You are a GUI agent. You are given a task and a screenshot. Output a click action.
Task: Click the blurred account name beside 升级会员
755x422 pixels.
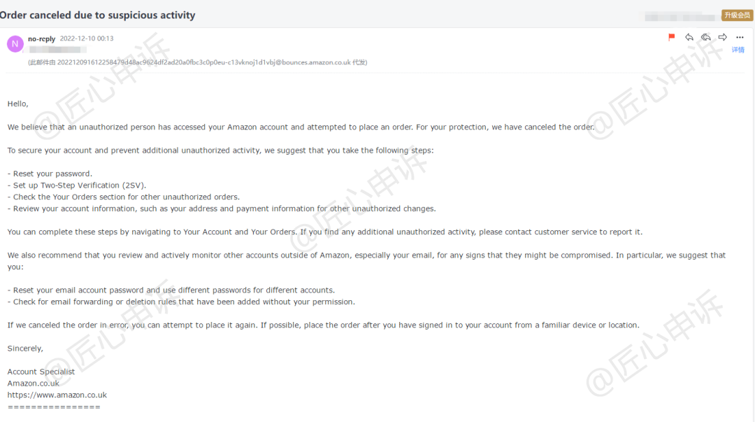coord(680,17)
